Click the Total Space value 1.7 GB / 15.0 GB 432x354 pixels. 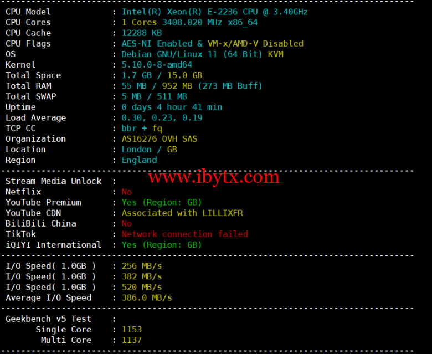tap(162, 75)
